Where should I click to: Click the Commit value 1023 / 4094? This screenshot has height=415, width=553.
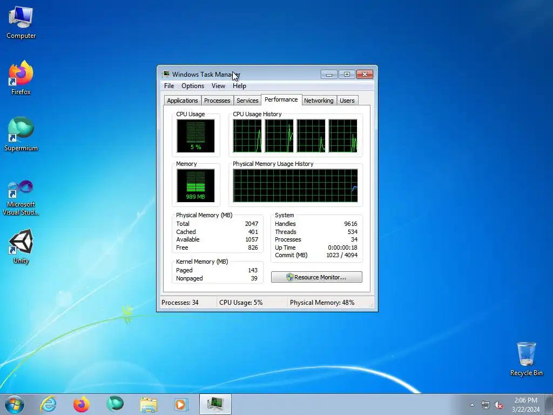tap(342, 255)
